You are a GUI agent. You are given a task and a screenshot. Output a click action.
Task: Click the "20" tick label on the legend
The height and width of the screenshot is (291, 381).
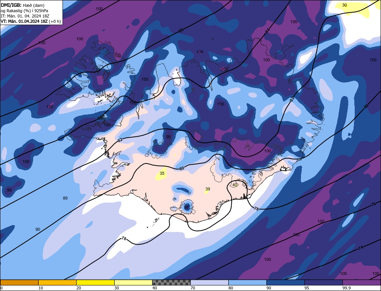(79, 288)
